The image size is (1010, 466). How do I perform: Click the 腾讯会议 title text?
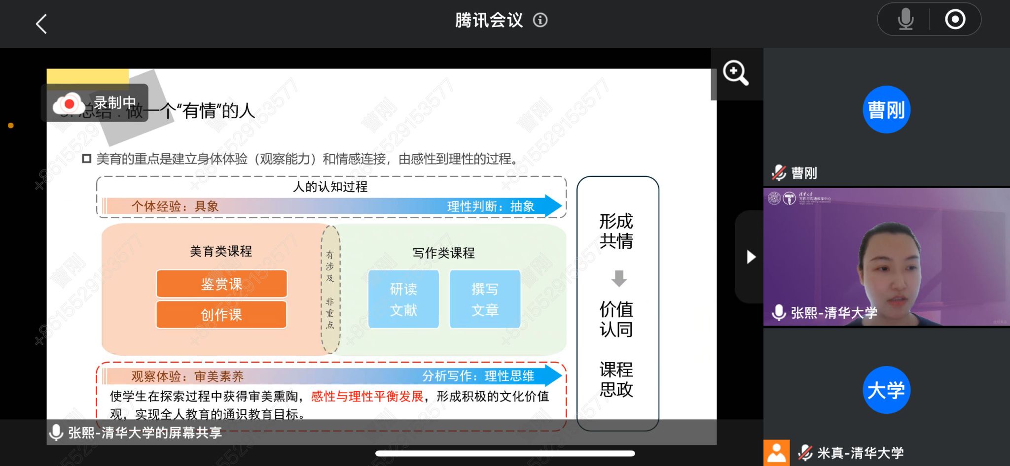(x=488, y=20)
